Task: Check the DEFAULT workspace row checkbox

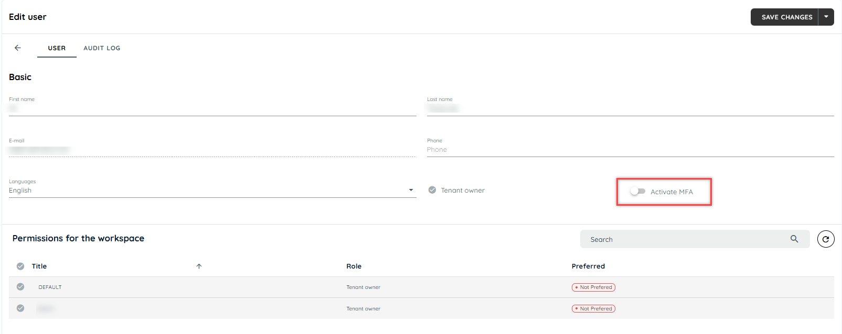Action: 20,286
